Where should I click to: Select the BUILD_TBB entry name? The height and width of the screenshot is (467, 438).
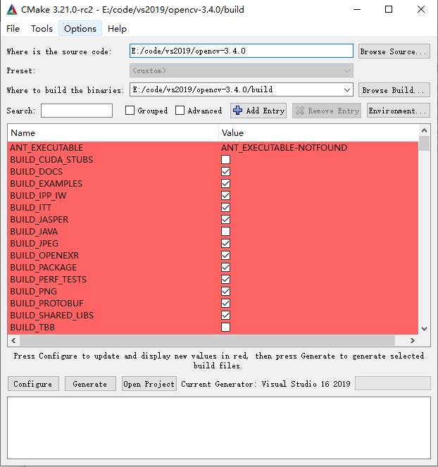point(32,328)
